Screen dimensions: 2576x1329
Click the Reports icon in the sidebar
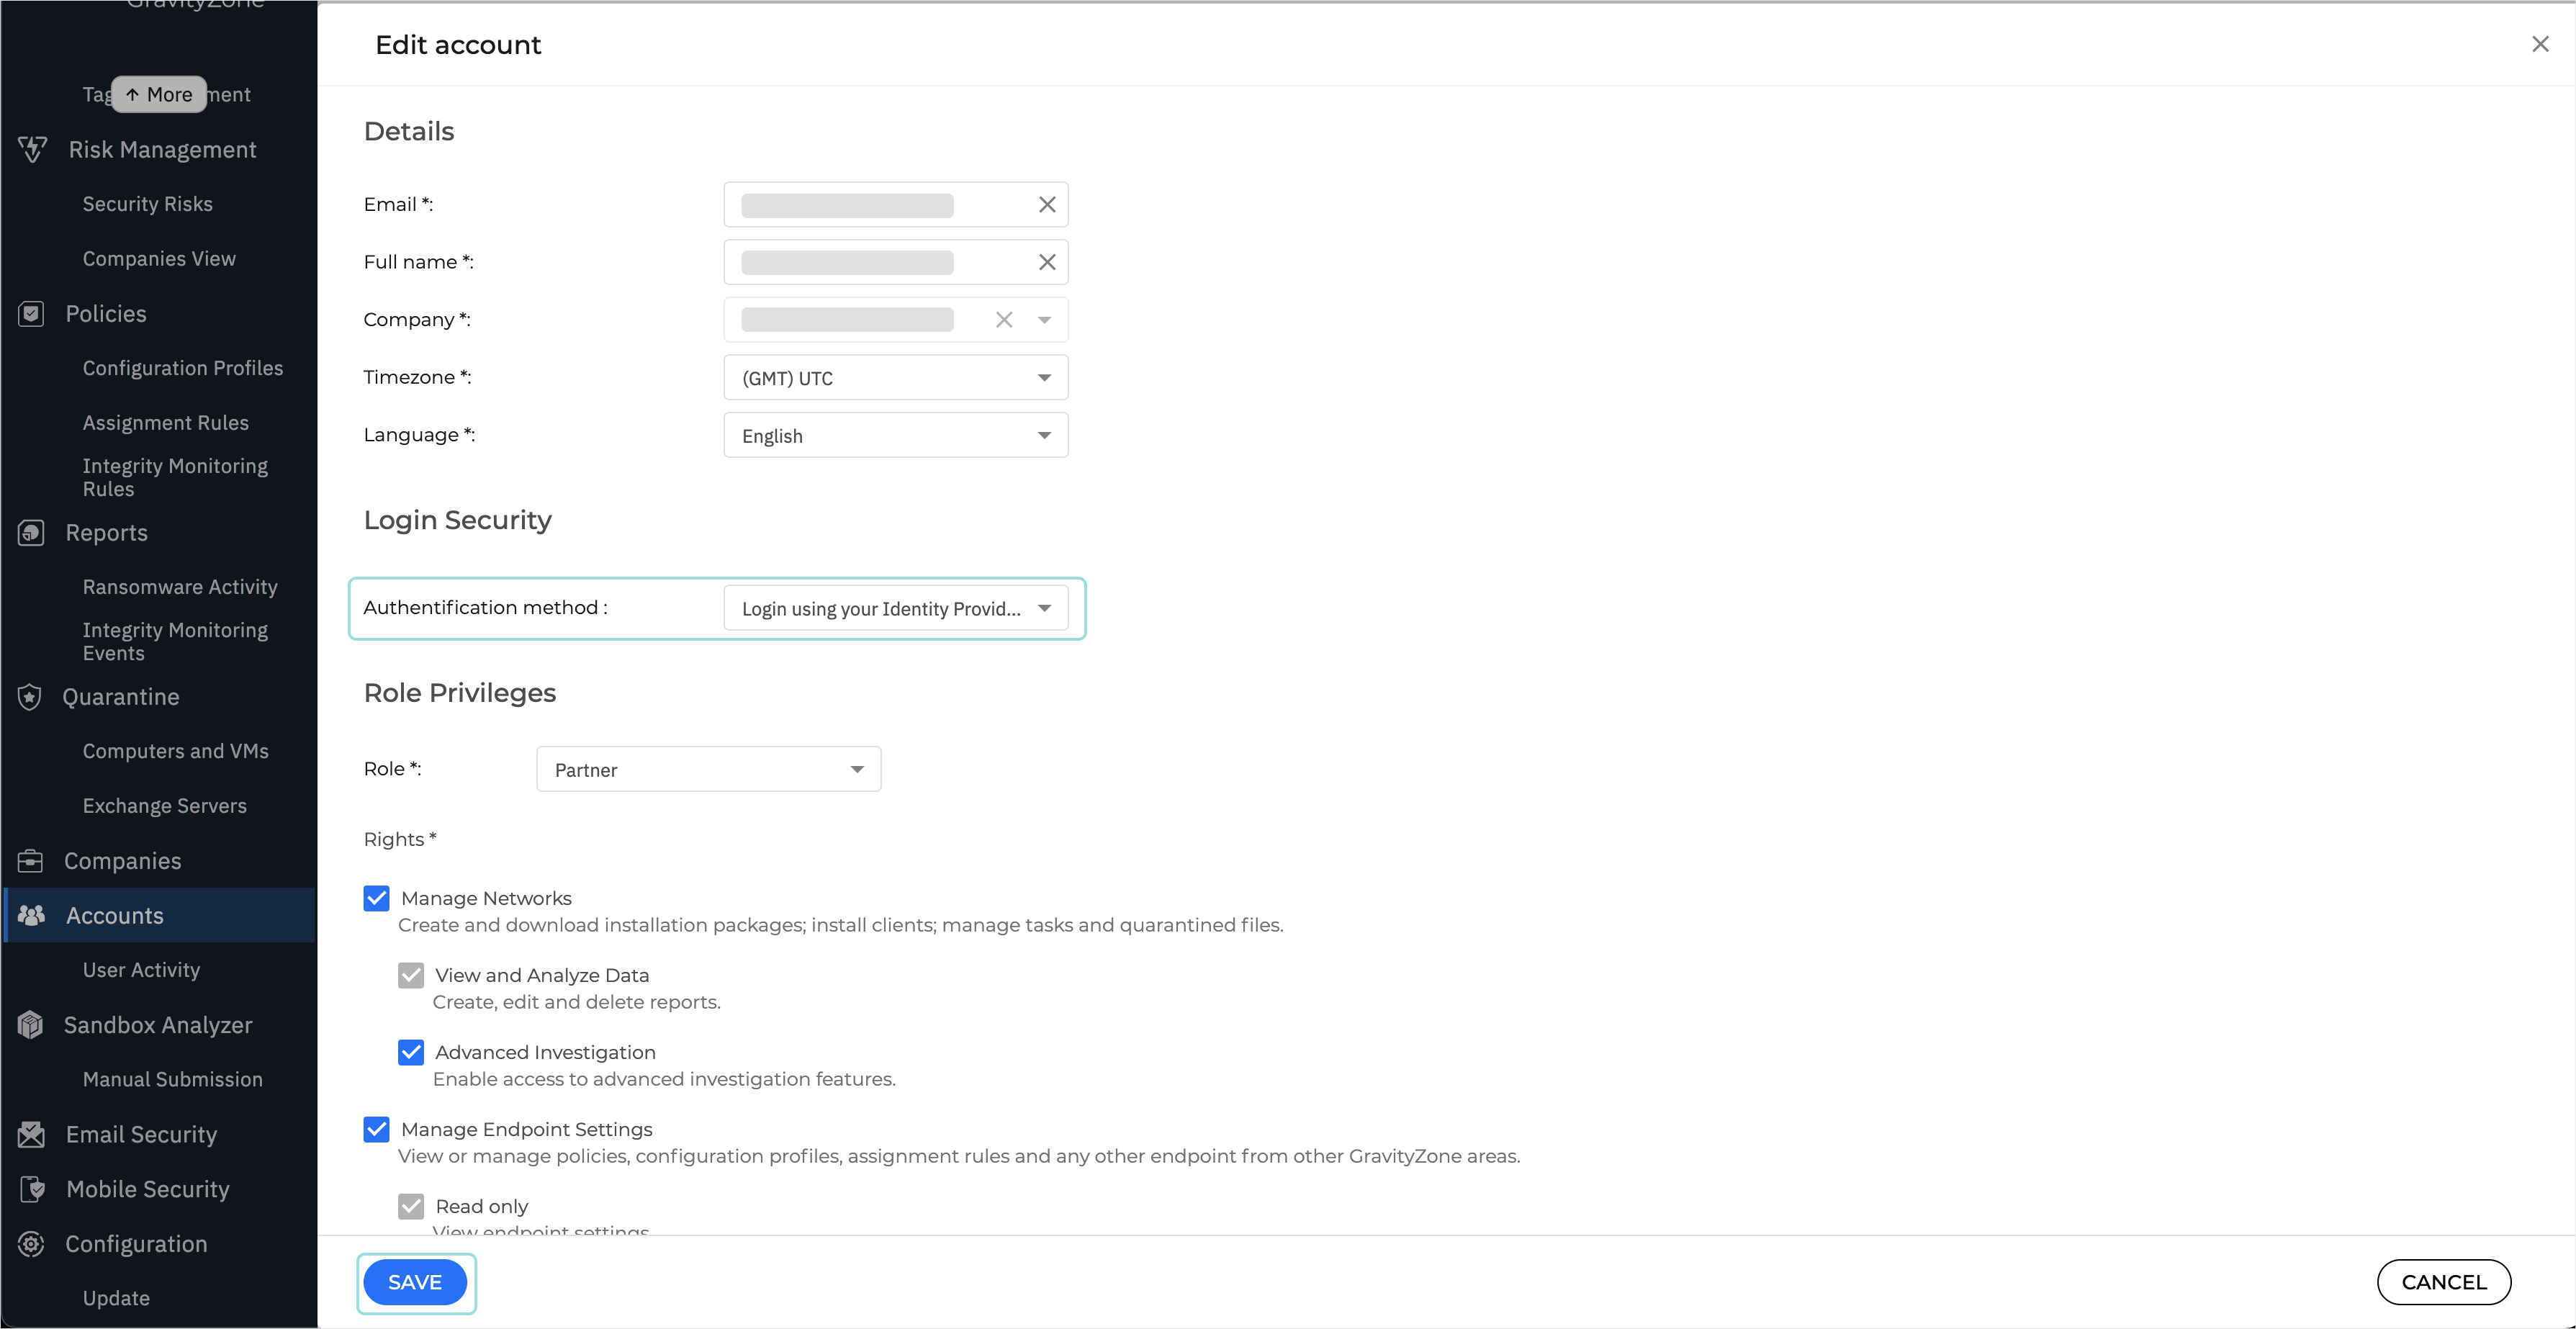(x=31, y=532)
